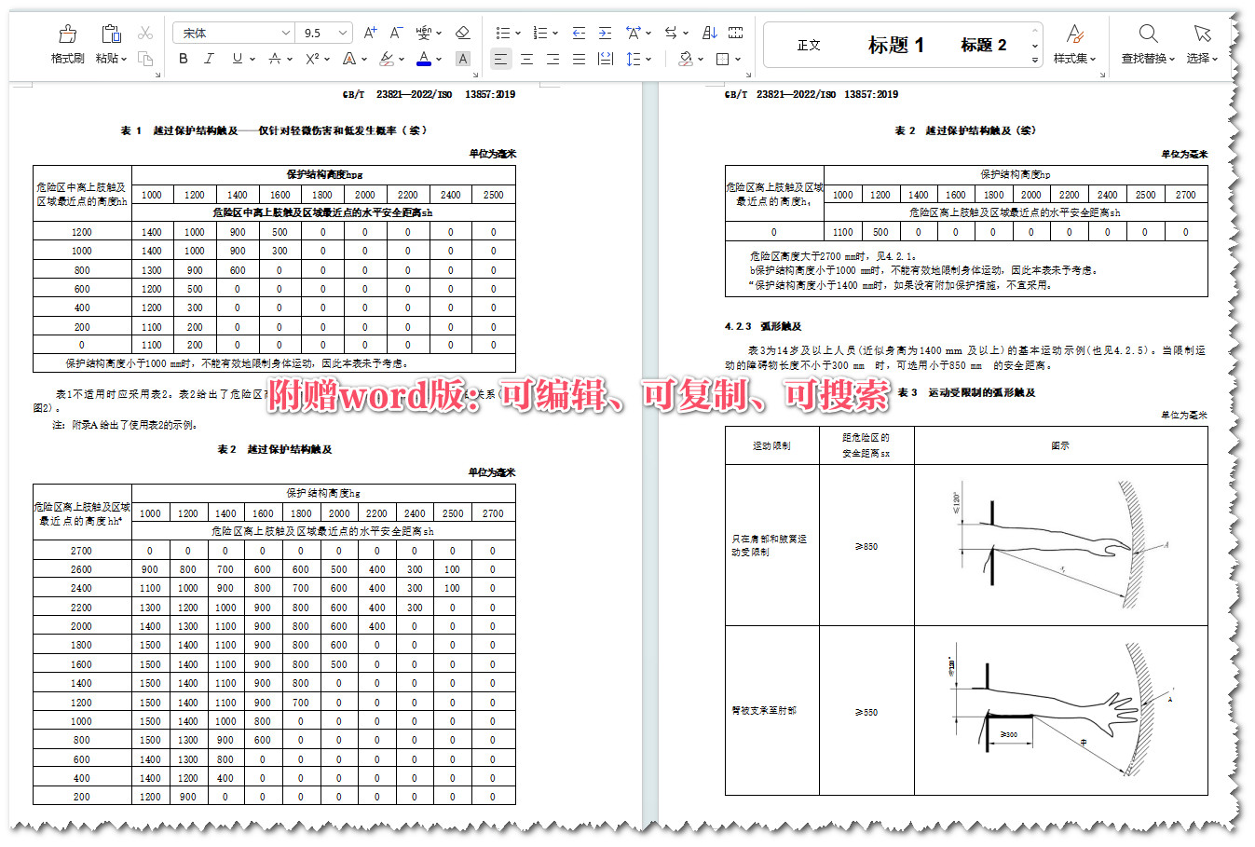The height and width of the screenshot is (847, 1255).
Task: Toggle justified text alignment
Action: point(579,59)
